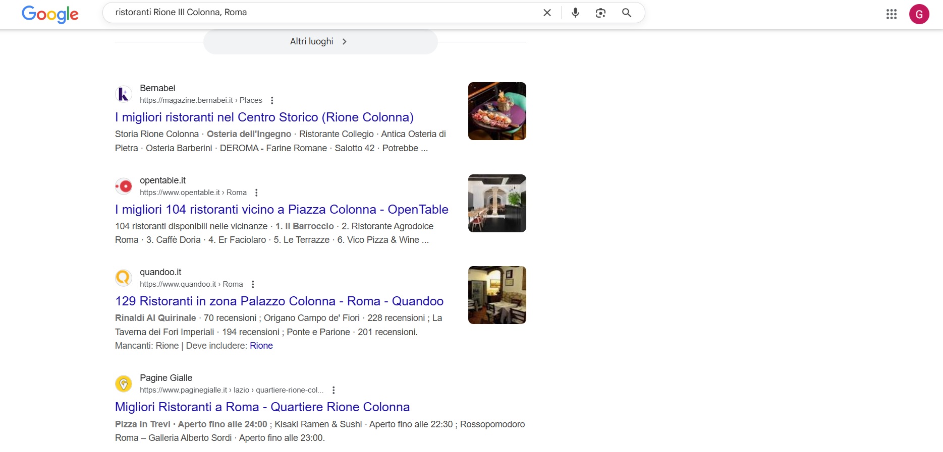Open three-dot menu for Pagine Gialle result
Image resolution: width=943 pixels, height=452 pixels.
pyautogui.click(x=334, y=390)
